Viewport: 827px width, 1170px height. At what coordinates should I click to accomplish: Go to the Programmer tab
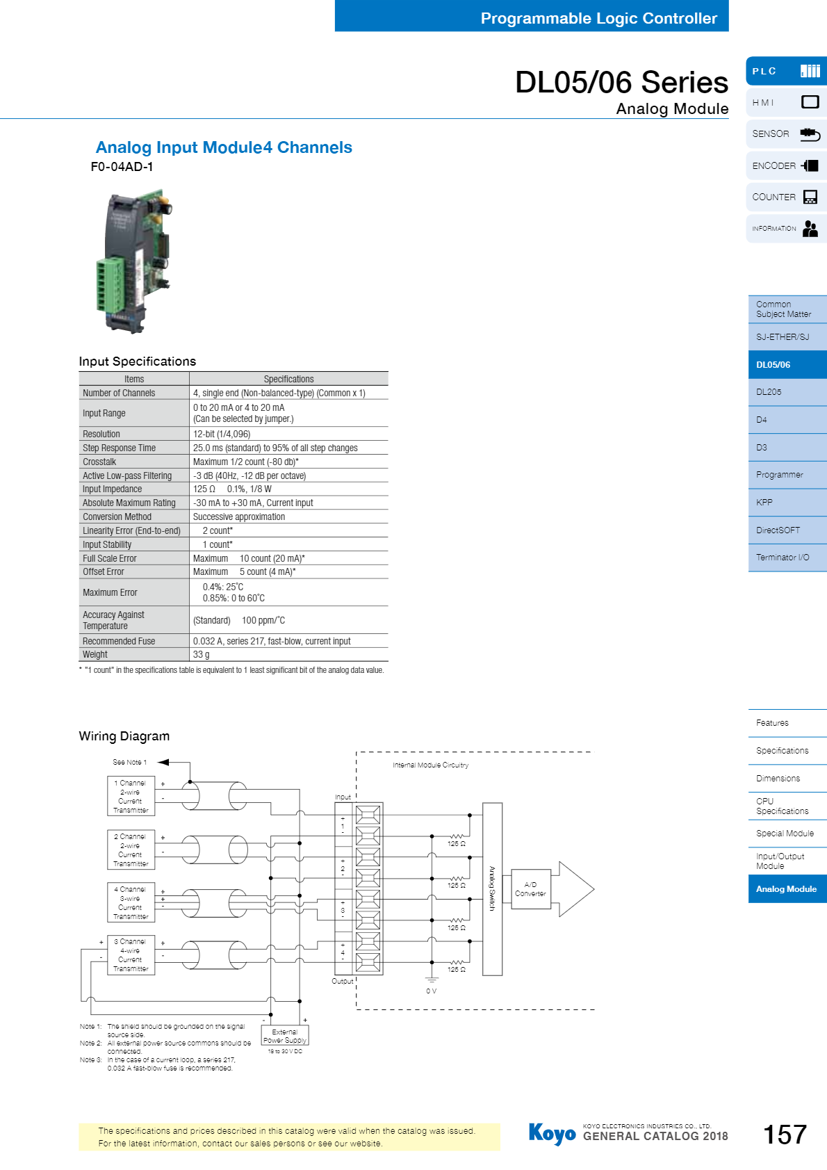[787, 475]
